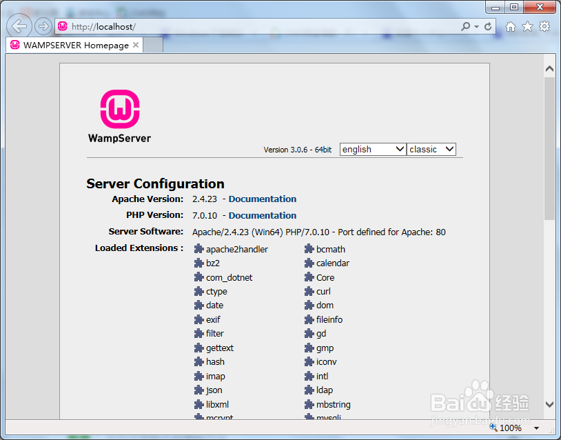Open the Favorites star icon
561x440 pixels.
[x=527, y=26]
